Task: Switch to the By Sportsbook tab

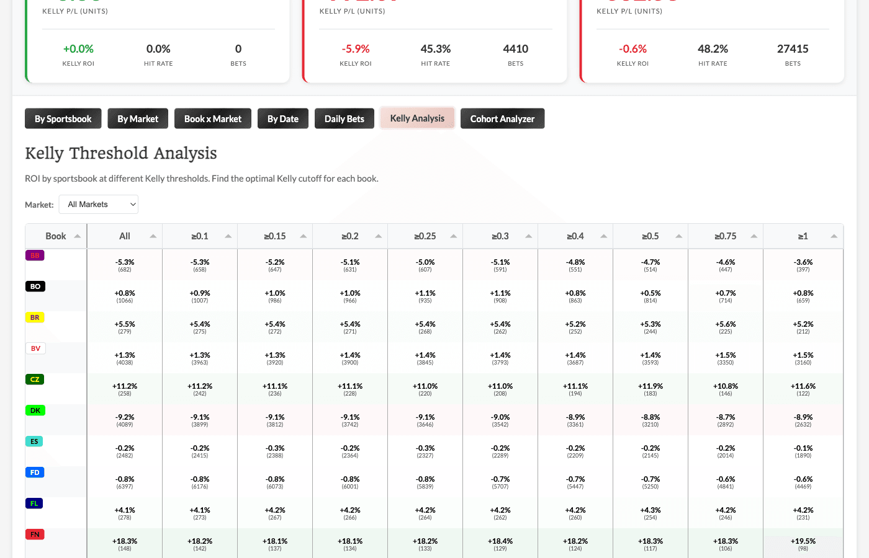Action: pos(63,118)
